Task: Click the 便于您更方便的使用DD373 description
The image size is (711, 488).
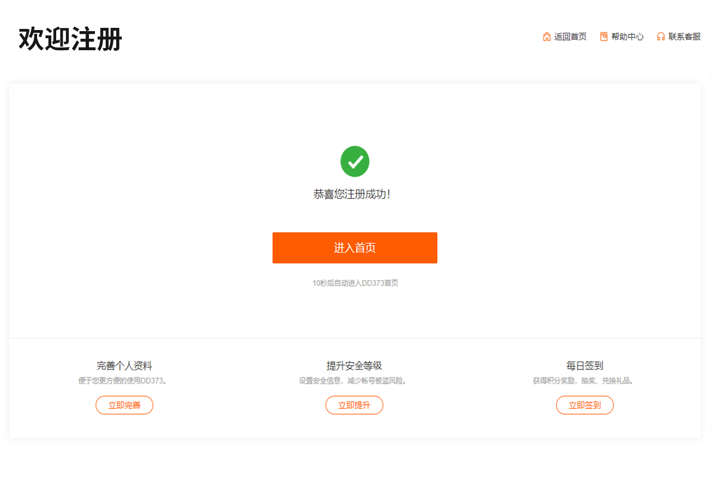Action: [x=124, y=381]
